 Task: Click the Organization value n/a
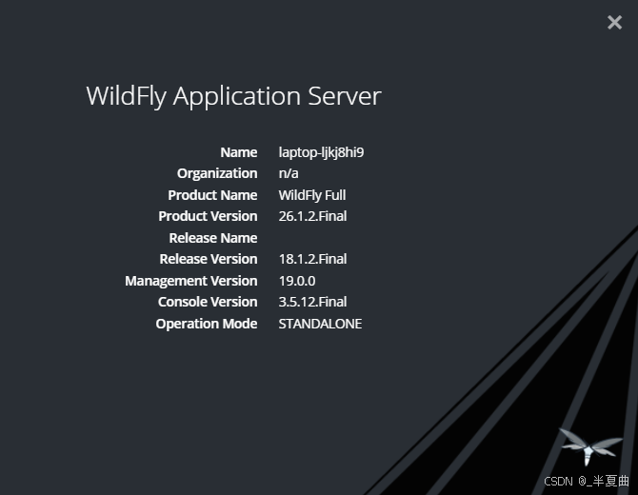tap(289, 173)
